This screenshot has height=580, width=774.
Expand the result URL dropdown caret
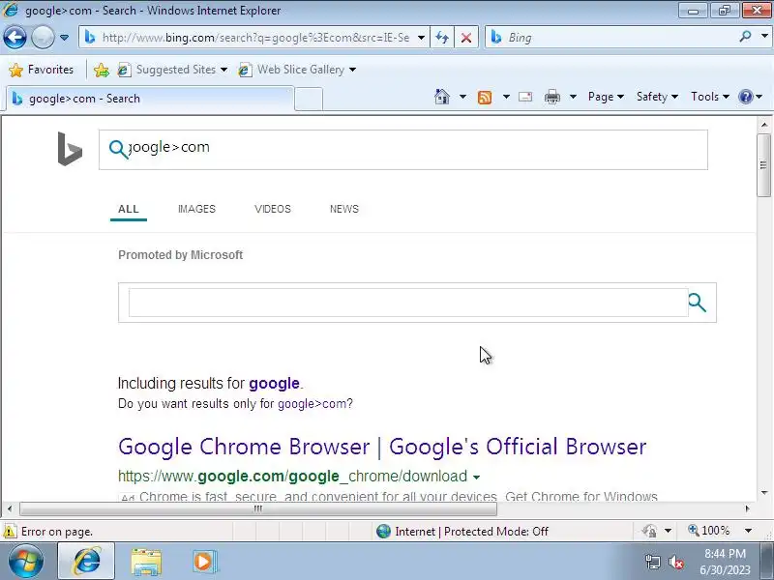(x=476, y=477)
